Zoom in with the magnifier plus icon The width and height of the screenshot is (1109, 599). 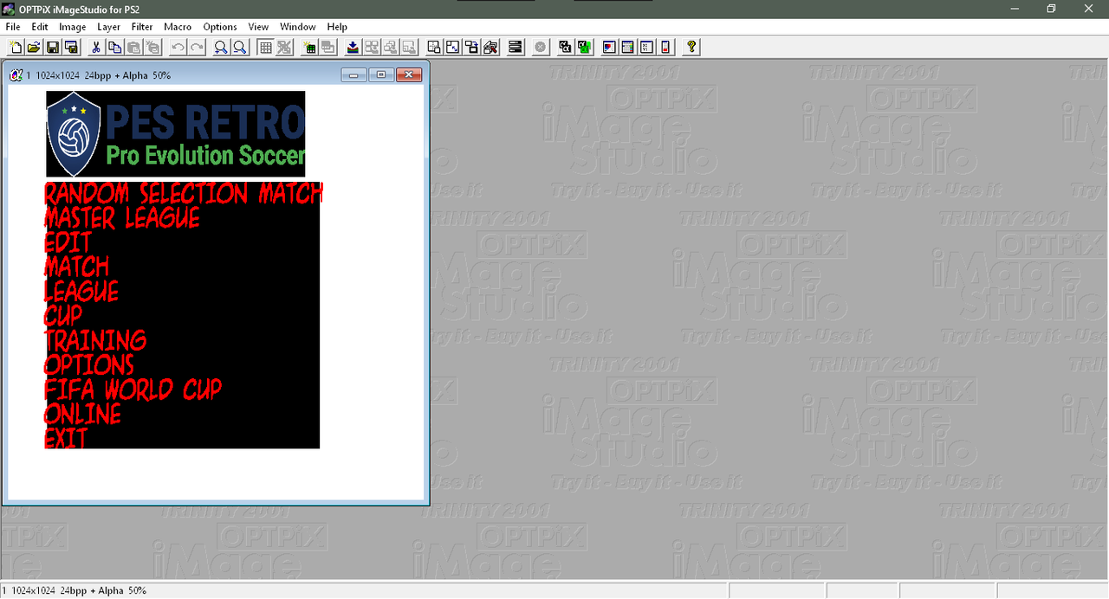(x=222, y=48)
